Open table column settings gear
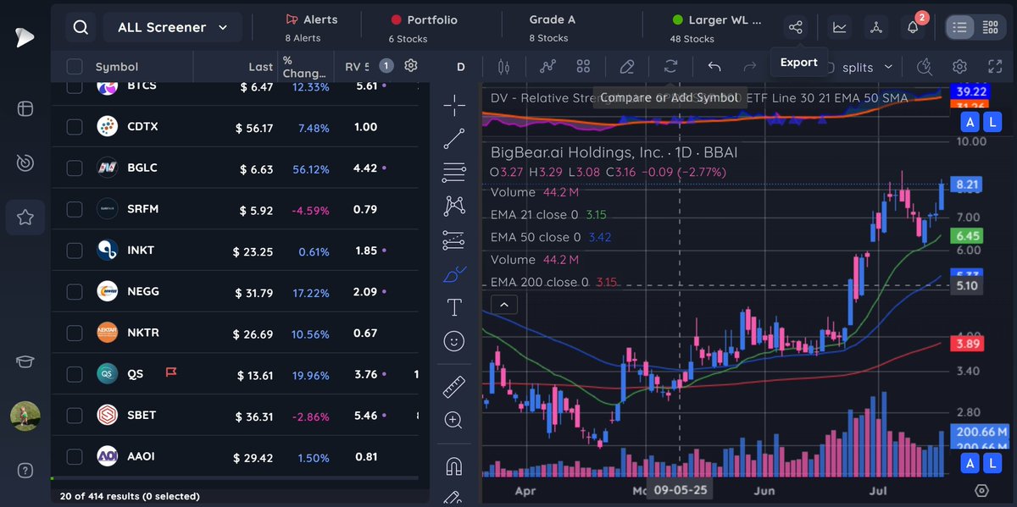The image size is (1017, 507). pyautogui.click(x=411, y=66)
